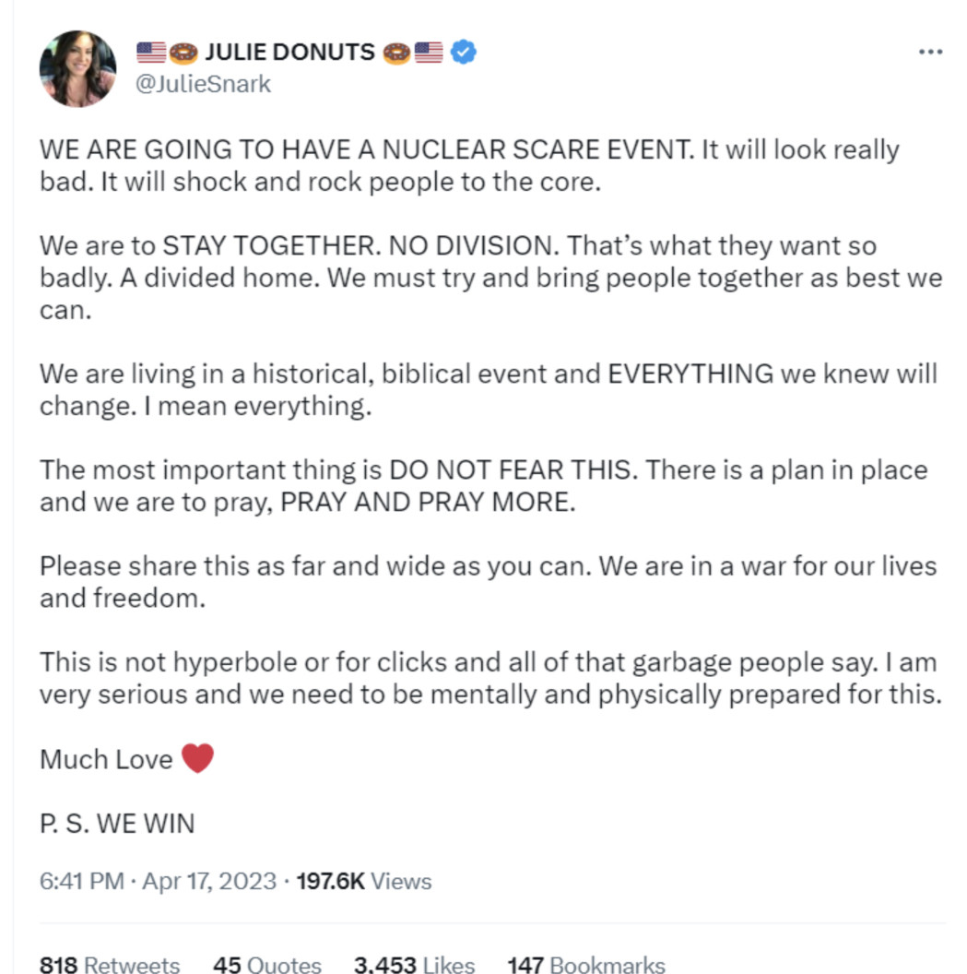The width and height of the screenshot is (967, 974).
Task: Click the NUCLEAR SCARE EVENT opening paragraph
Action: coord(469,164)
